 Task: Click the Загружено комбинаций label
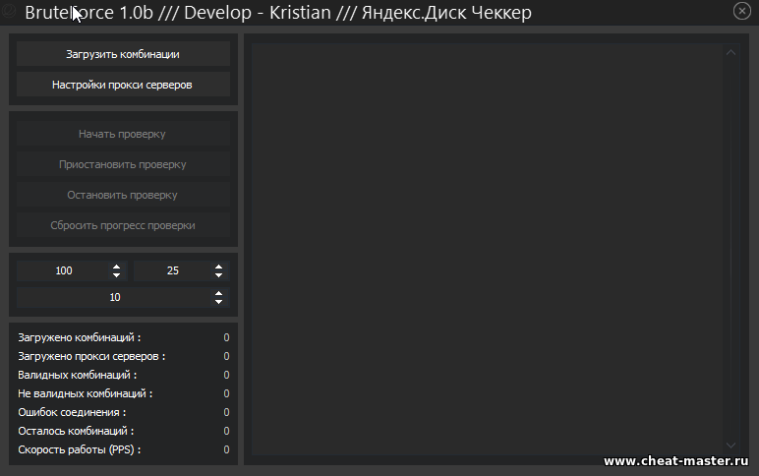[80, 337]
